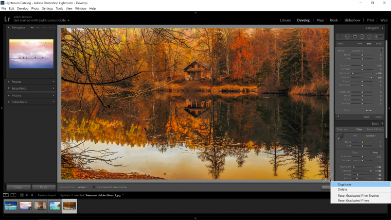
Task: Open the Settings menu
Action: [x=47, y=8]
